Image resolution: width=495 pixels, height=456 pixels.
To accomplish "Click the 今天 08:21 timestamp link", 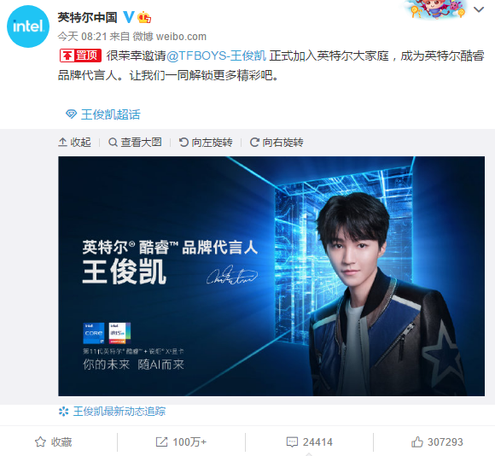I will click(83, 37).
